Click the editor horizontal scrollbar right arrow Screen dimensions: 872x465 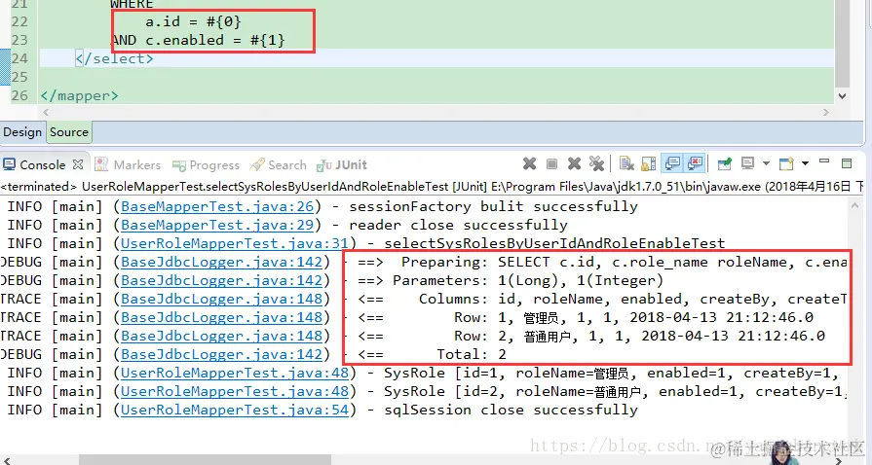(x=826, y=112)
